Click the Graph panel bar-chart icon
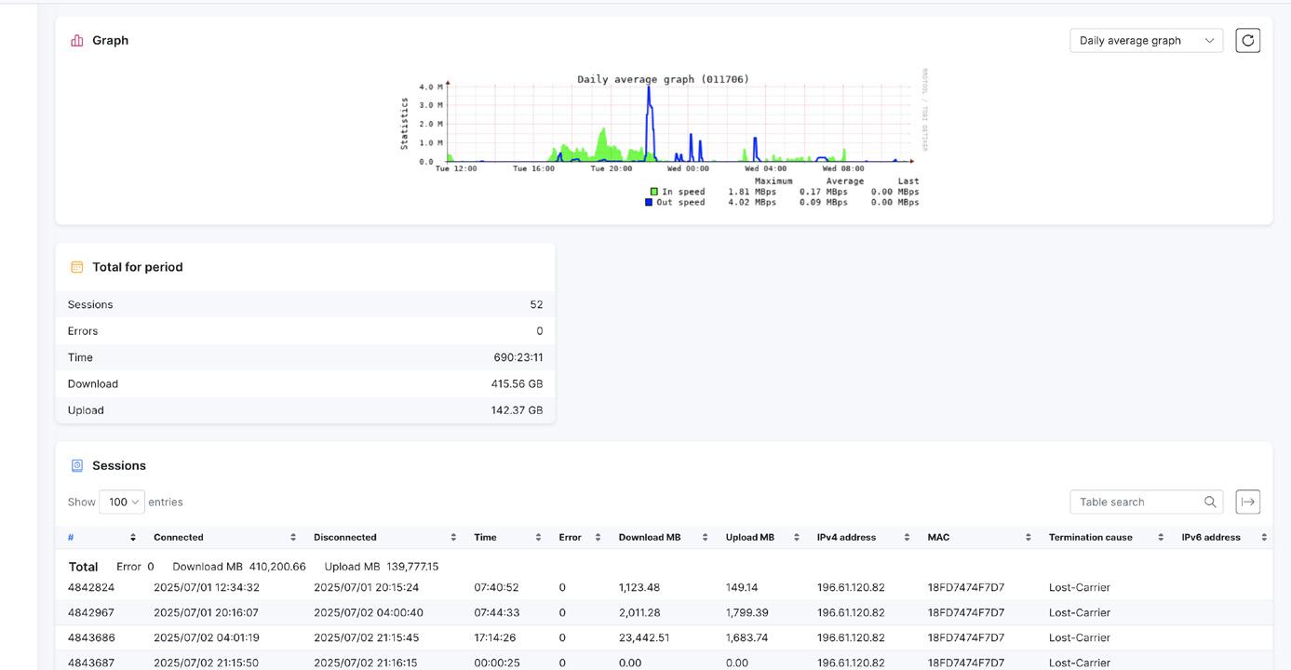1291x670 pixels. click(77, 41)
